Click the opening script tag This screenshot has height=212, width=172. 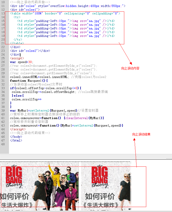click(17, 58)
